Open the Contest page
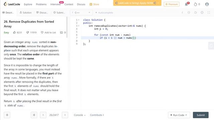 coord(69,4)
